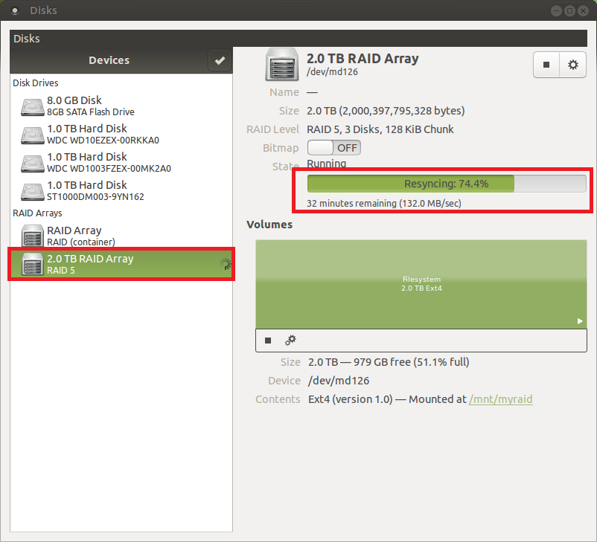Click the Device /dev/md126 value under Volumes
This screenshot has height=542, width=597.
[339, 381]
